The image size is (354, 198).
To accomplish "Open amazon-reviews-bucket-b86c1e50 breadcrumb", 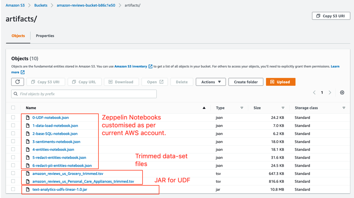I will click(x=86, y=5).
